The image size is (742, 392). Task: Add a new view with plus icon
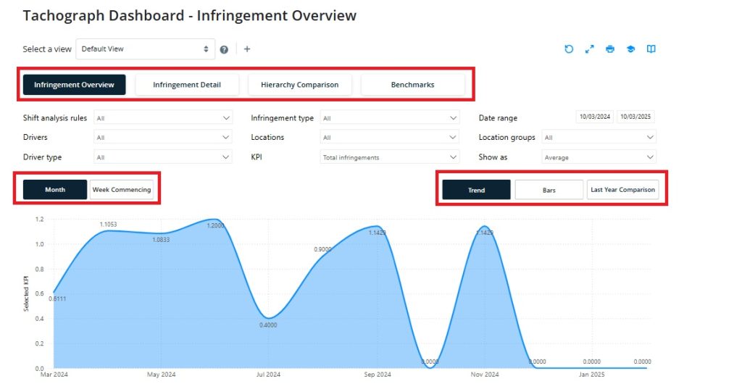point(247,49)
